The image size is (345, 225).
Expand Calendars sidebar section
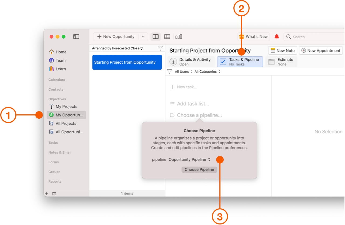click(x=57, y=80)
